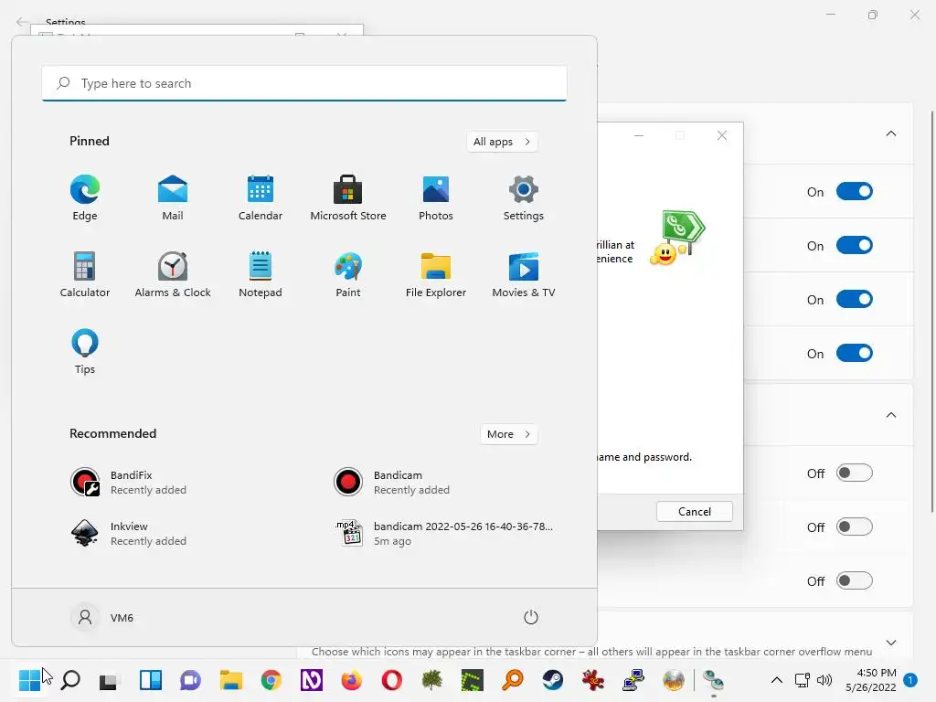Screen dimensions: 936x702
Task: Launch Google Chrome from the taskbar
Action: pyautogui.click(x=271, y=680)
